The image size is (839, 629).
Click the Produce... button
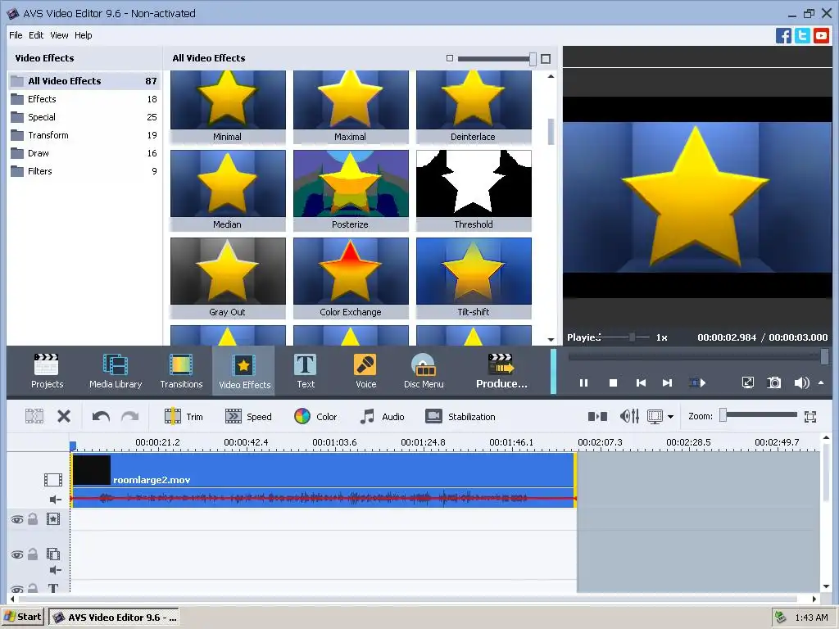501,371
